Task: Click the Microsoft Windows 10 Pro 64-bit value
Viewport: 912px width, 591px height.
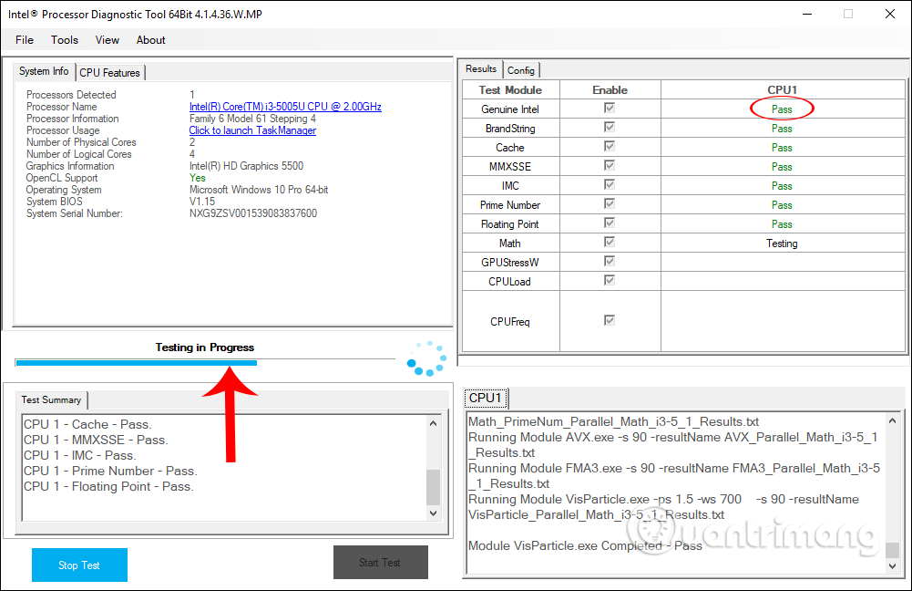Action: click(259, 190)
